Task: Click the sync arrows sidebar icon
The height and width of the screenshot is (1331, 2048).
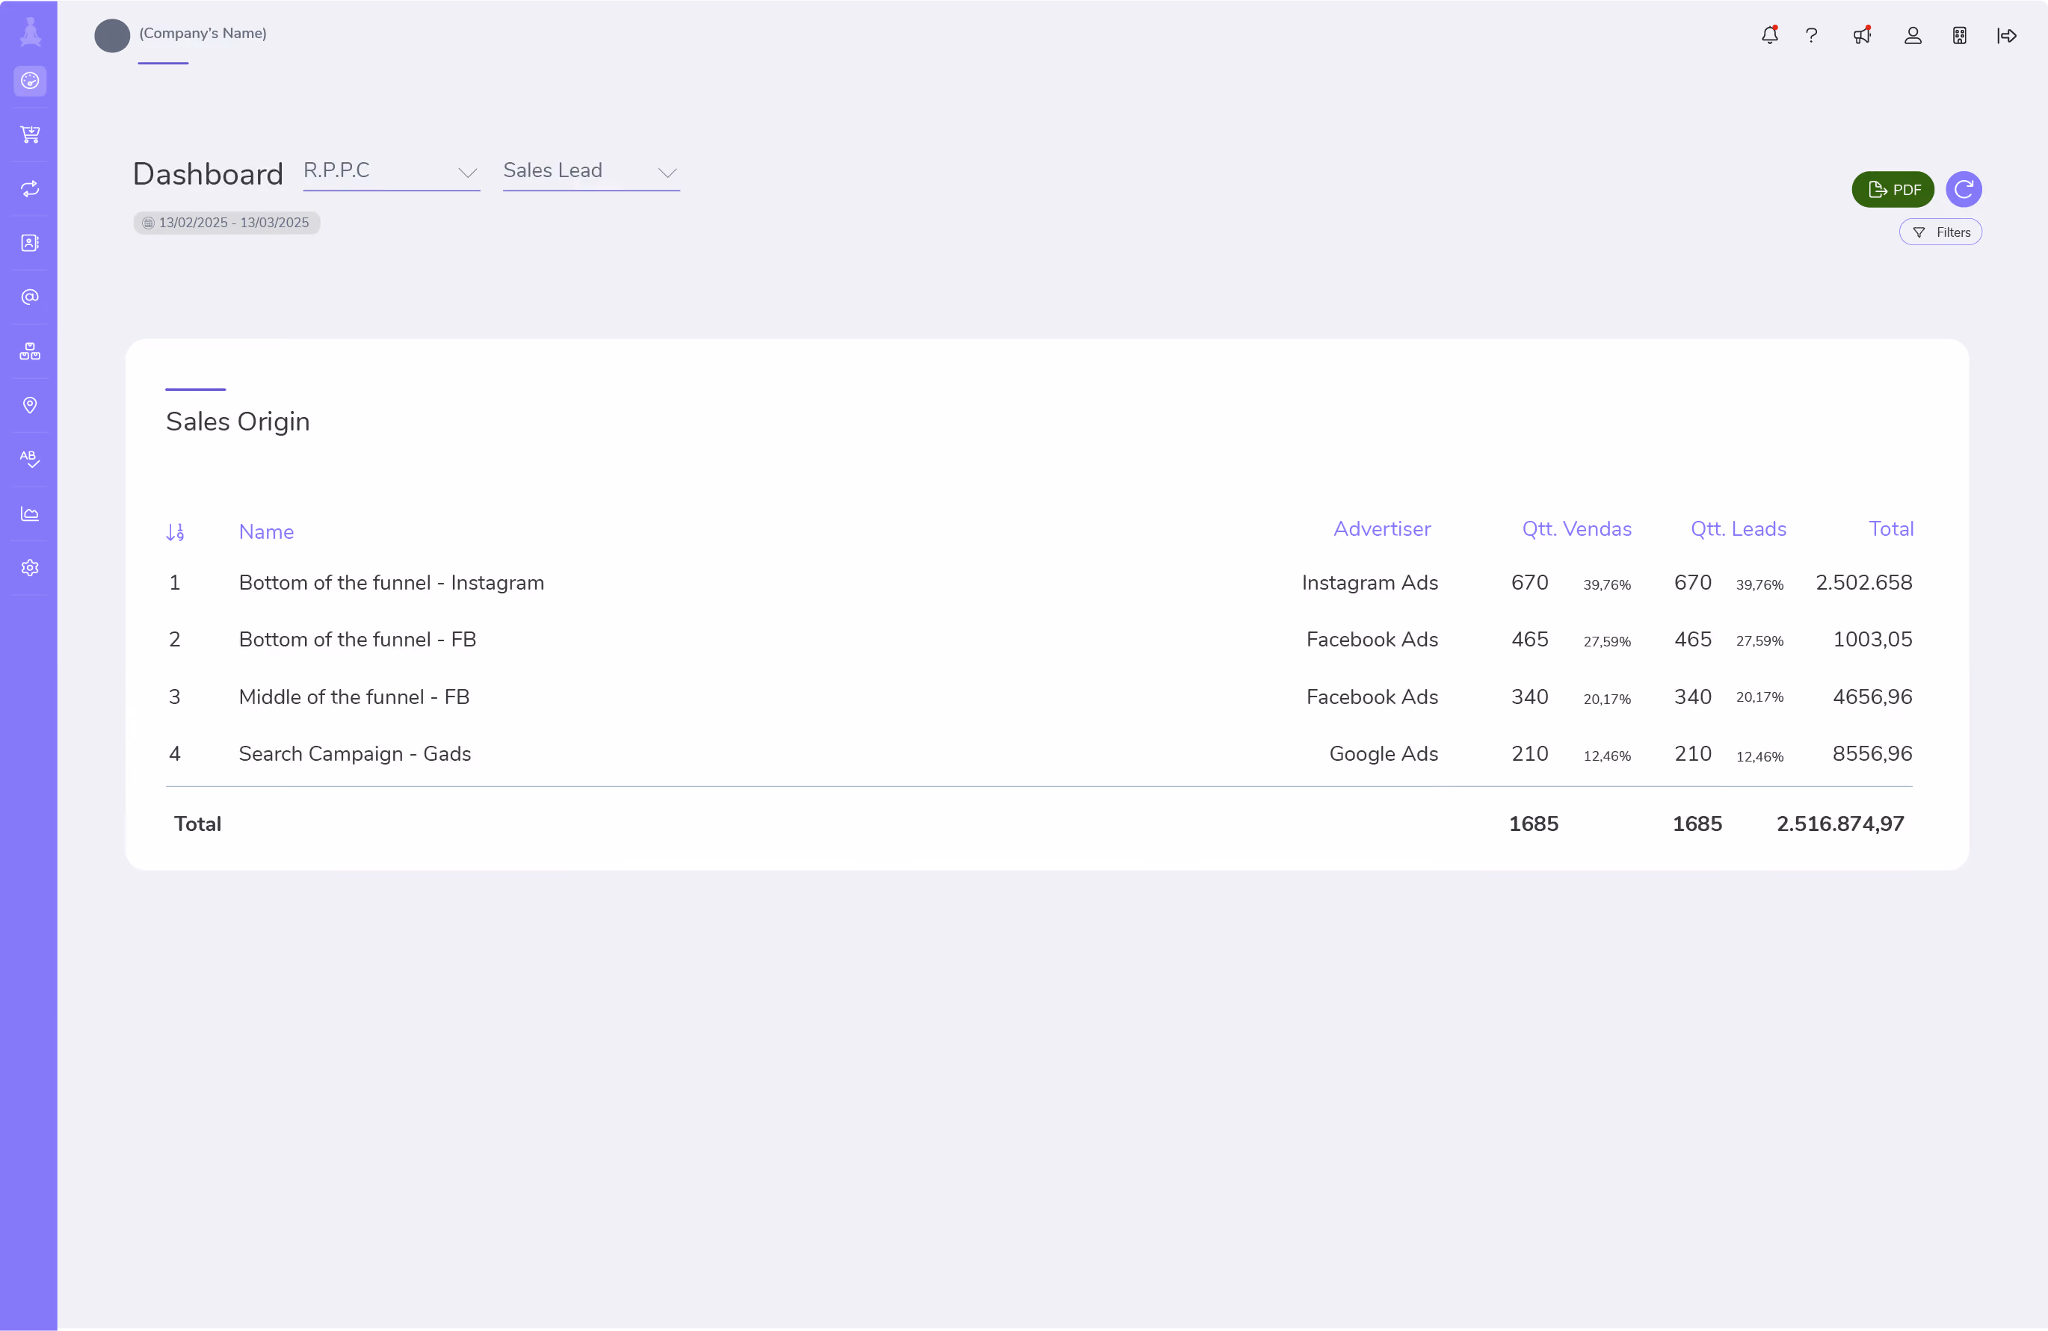Action: [30, 188]
